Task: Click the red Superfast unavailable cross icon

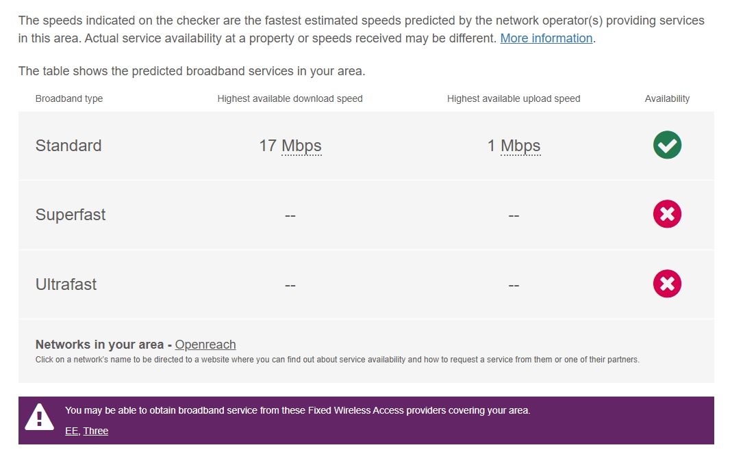Action: pos(667,215)
